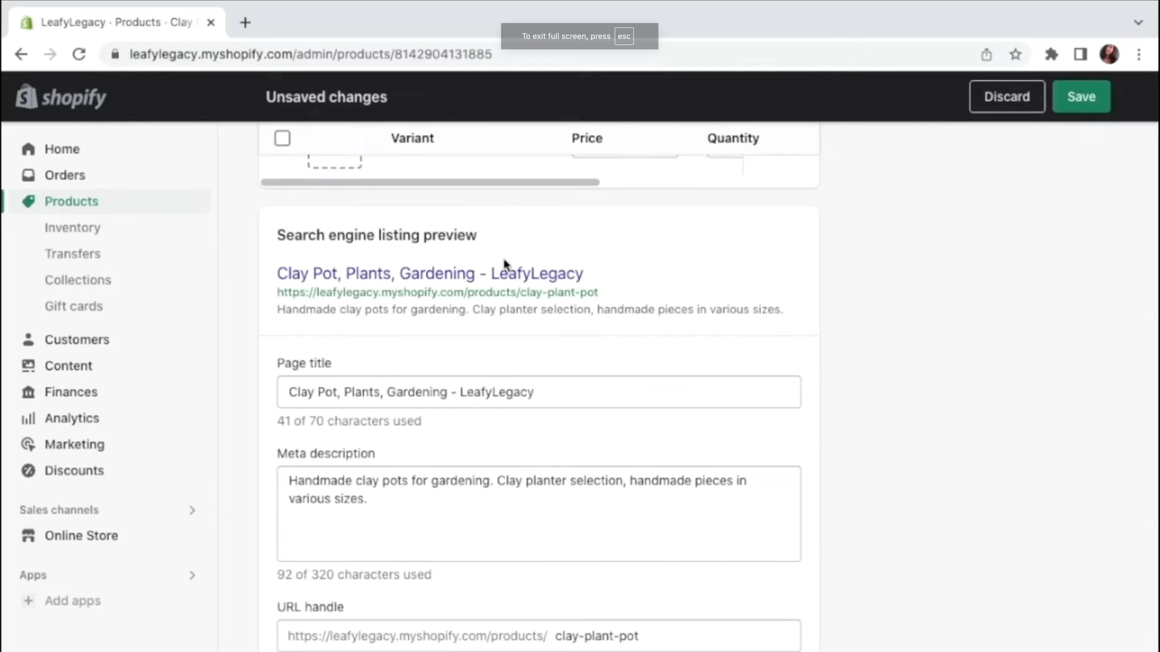Bookmark page with star icon

click(1015, 54)
